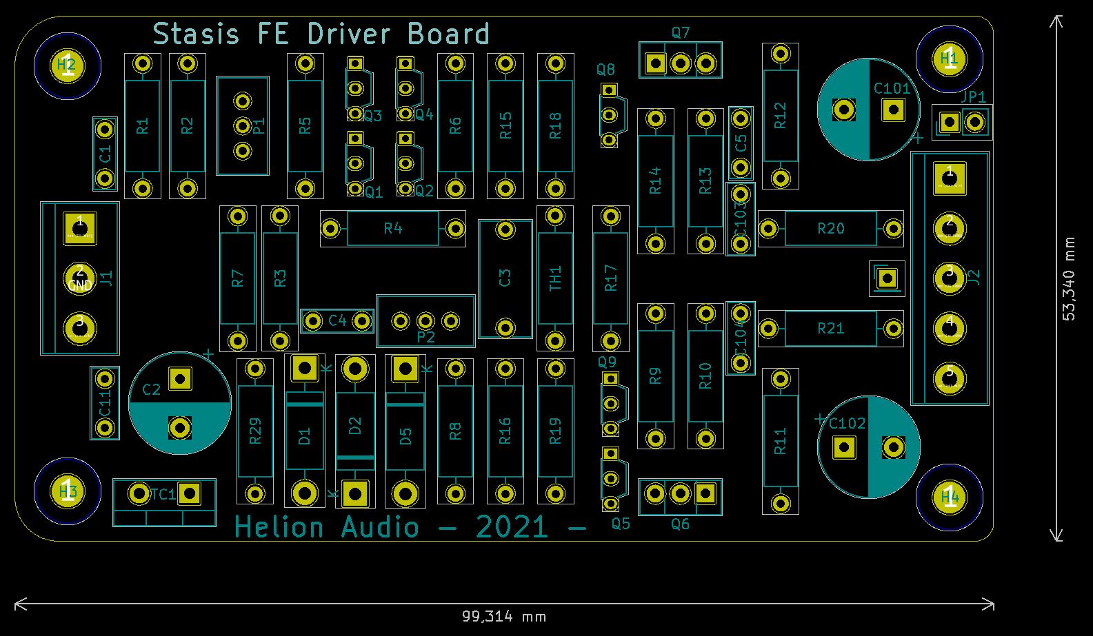Select the D2 diode footprint

355,431
